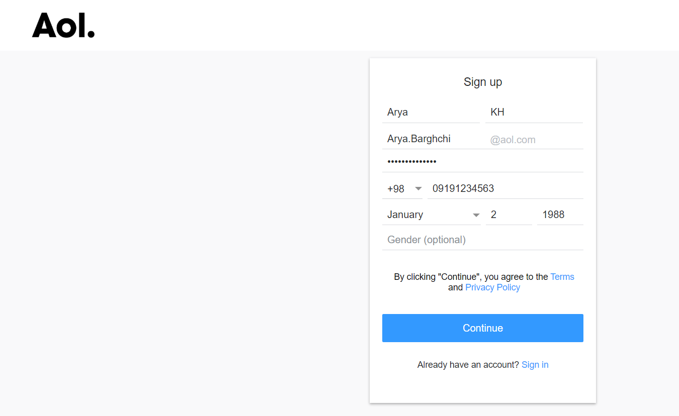
Task: Edit the Arya.Barghchi email username field
Action: pyautogui.click(x=434, y=139)
